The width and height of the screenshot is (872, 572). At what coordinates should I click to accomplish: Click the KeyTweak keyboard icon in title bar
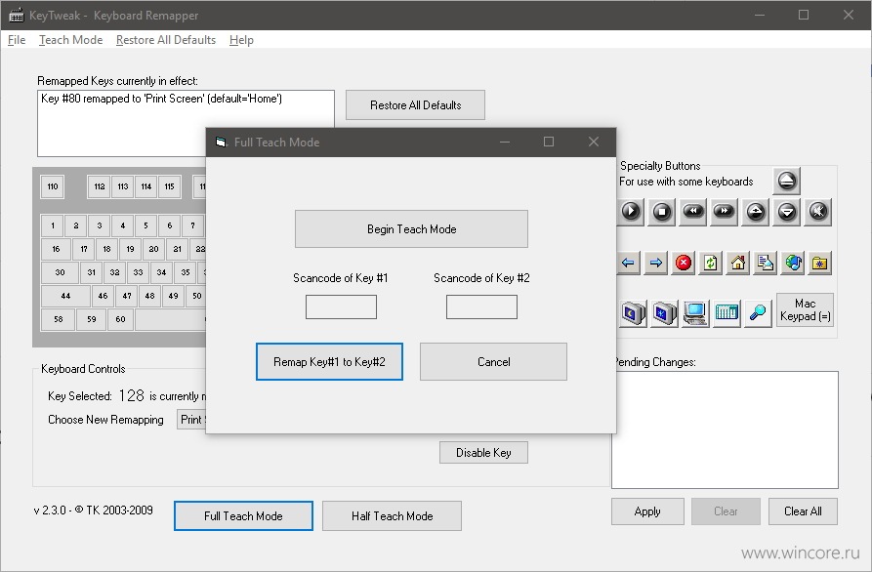[17, 15]
